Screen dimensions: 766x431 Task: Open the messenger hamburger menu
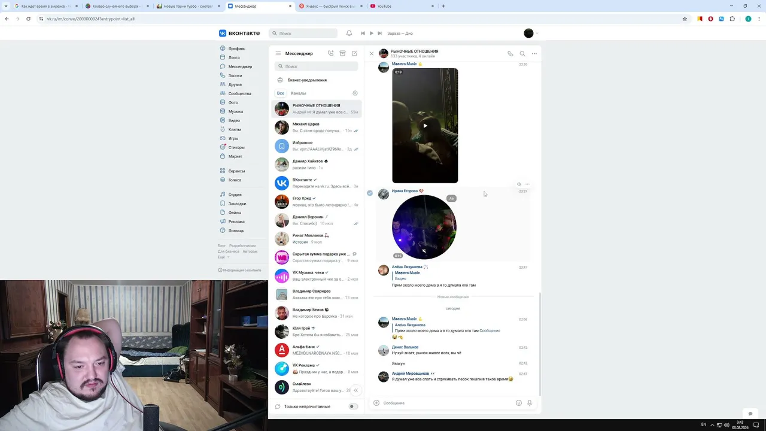(278, 53)
